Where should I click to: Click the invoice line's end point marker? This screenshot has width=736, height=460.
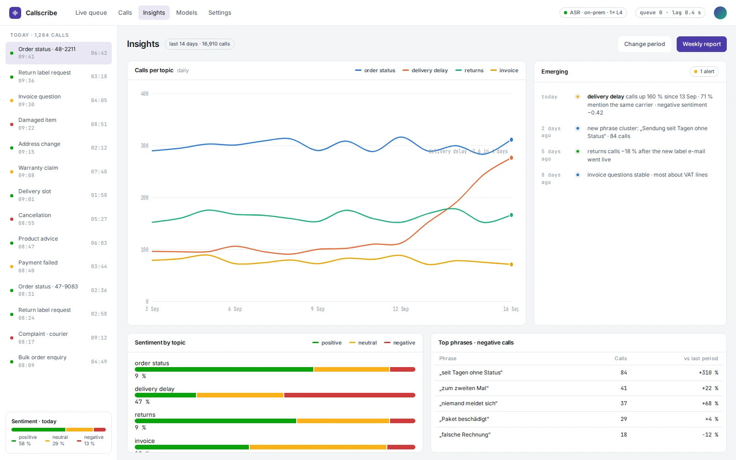(511, 264)
